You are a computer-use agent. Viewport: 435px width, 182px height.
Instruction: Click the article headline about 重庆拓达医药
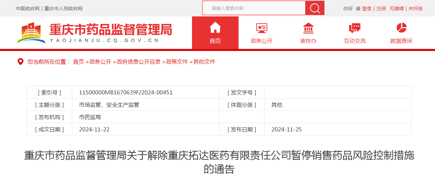219,162
